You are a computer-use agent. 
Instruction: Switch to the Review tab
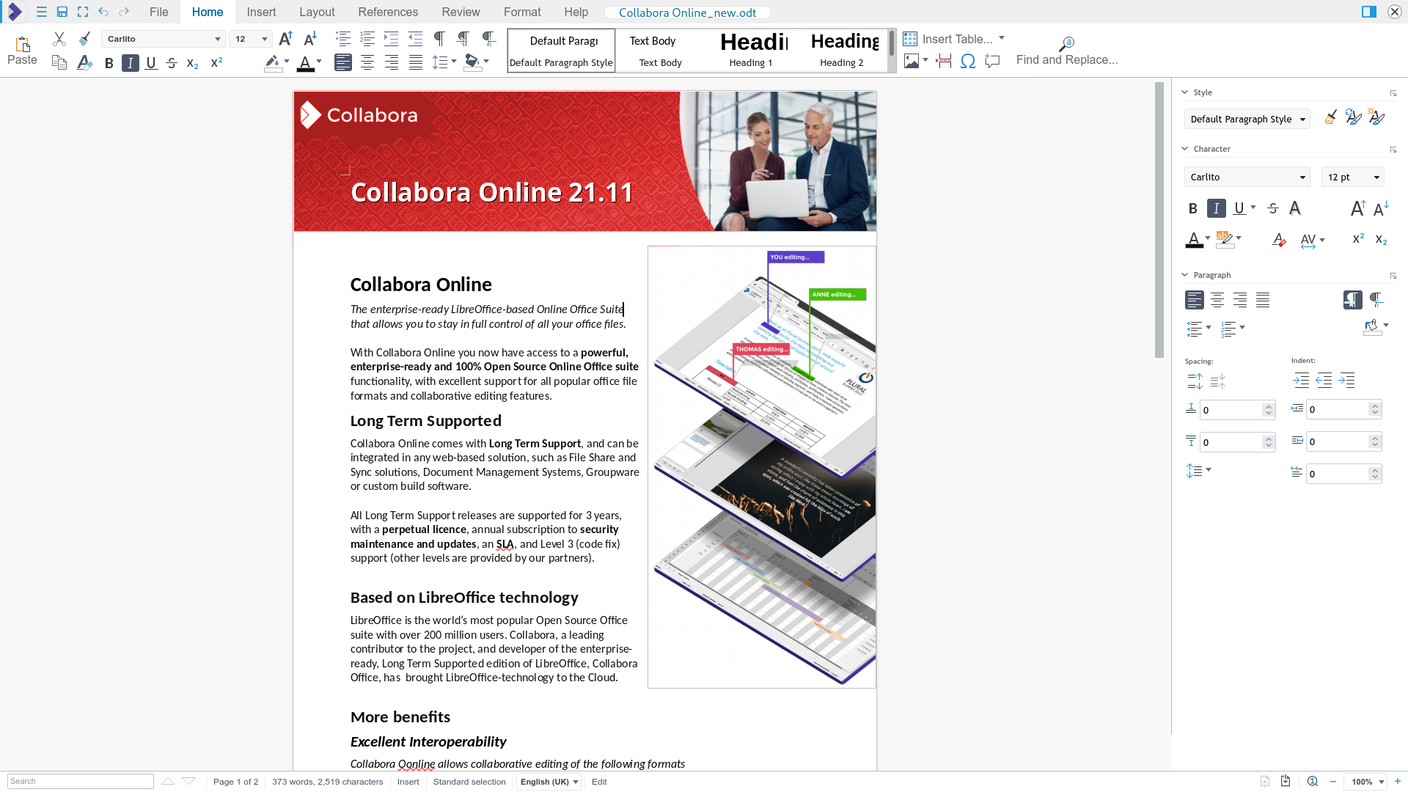(461, 12)
